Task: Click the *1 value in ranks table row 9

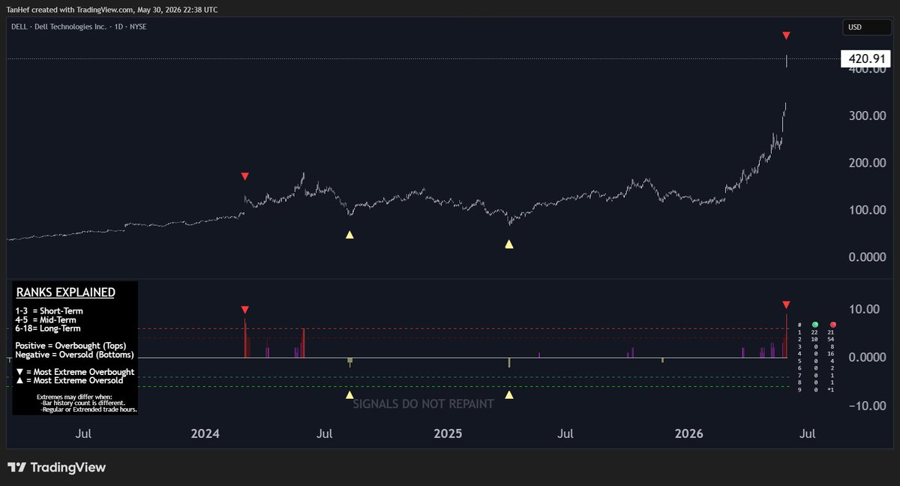Action: pos(831,391)
